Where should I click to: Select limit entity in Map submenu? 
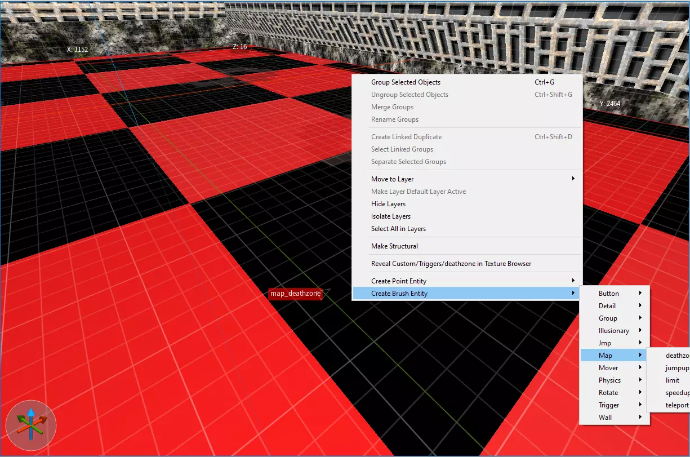coord(673,380)
